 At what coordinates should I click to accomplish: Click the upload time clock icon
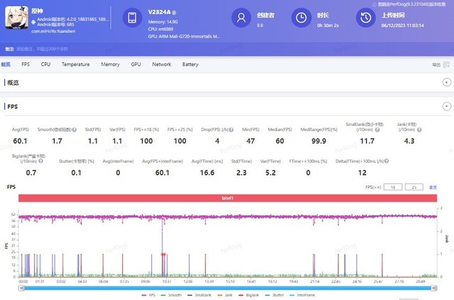(368, 18)
